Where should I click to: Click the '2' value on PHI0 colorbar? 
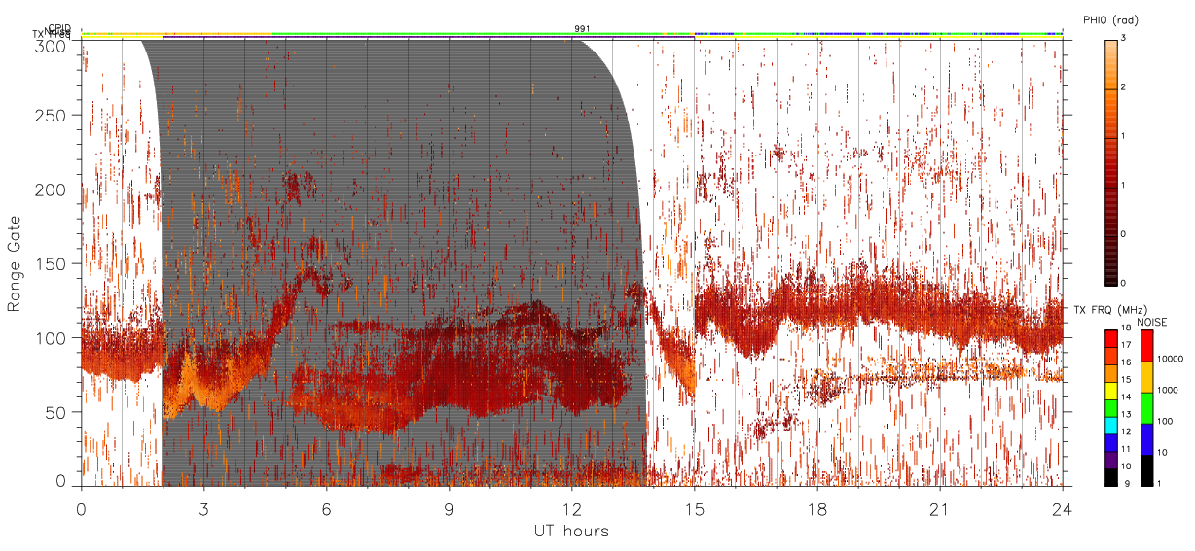(1123, 87)
